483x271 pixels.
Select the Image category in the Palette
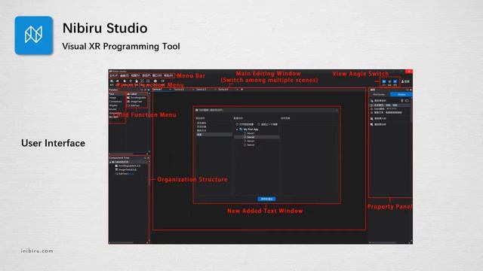[x=112, y=98]
